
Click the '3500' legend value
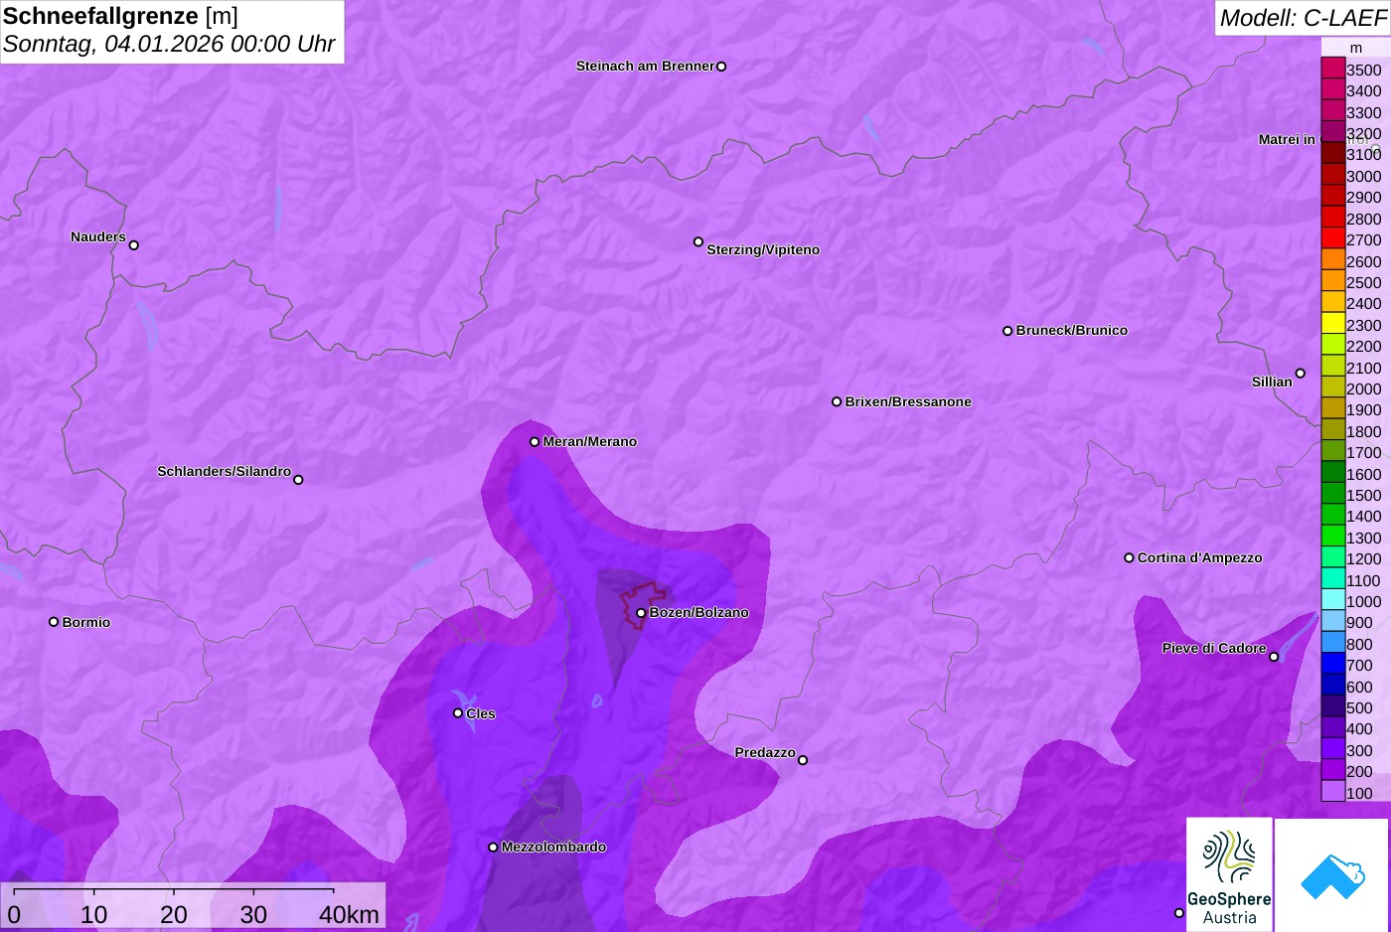pyautogui.click(x=1363, y=70)
